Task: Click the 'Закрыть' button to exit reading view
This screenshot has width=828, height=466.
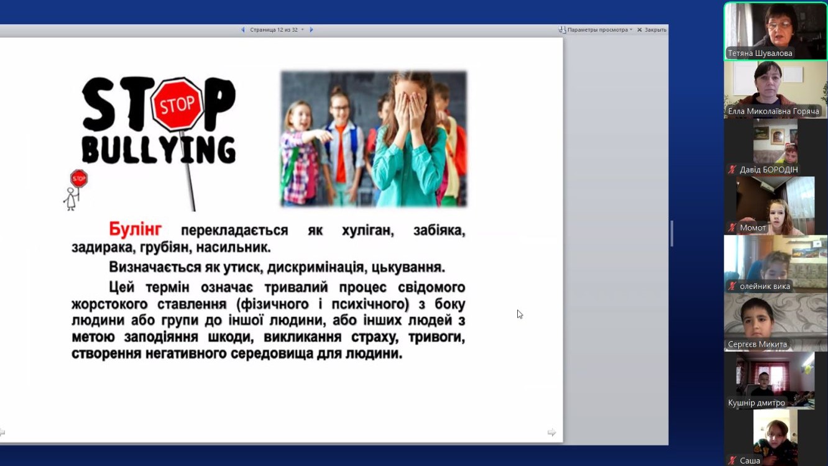Action: [651, 30]
